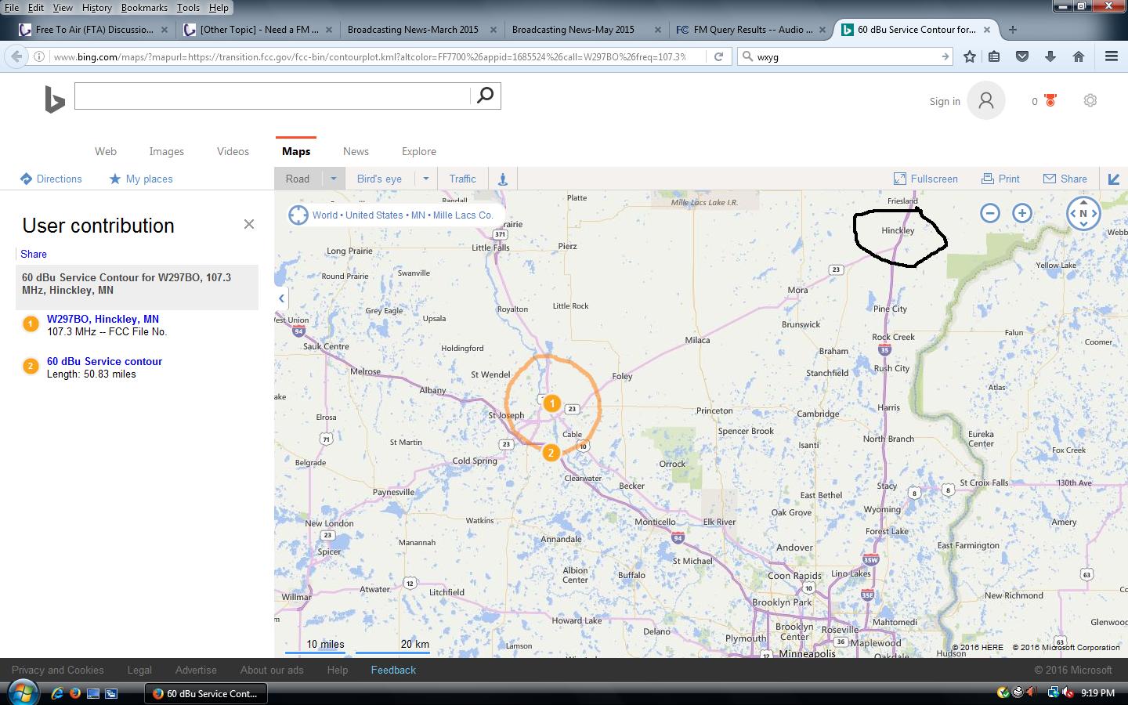Screen dimensions: 1128x705
Task: Switch to FM Query Results tab
Action: (752, 30)
